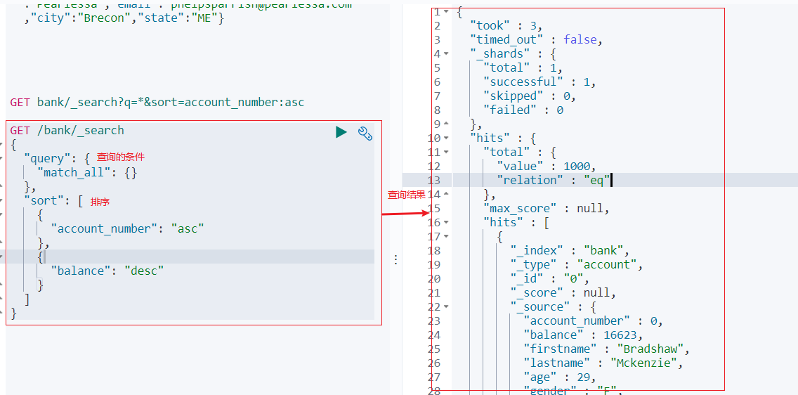This screenshot has width=798, height=395.
Task: Click "total" : 1 under _shards
Action: pos(523,67)
